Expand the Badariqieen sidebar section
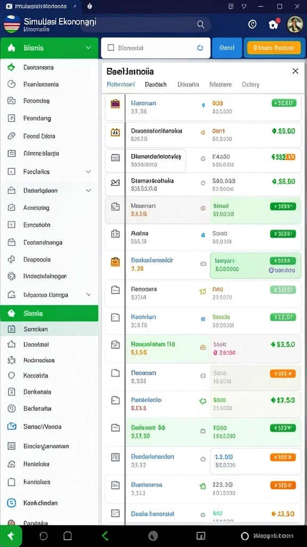The height and width of the screenshot is (547, 307). click(x=88, y=191)
